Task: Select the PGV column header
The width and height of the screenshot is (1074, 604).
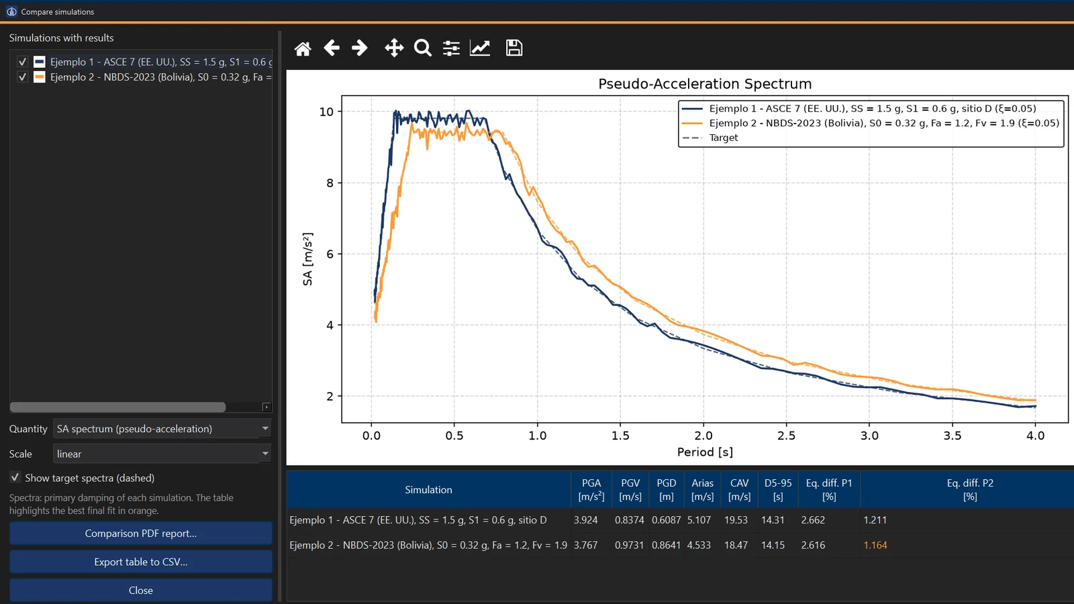Action: [x=630, y=490]
